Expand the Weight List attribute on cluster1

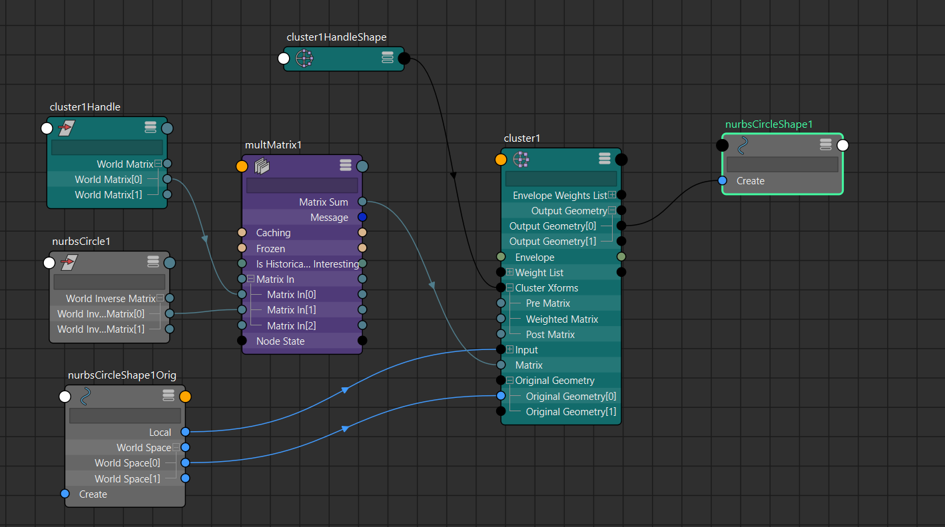510,272
